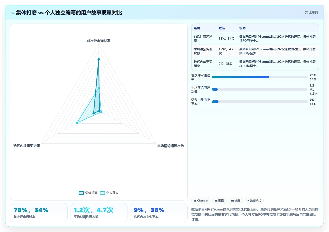Image resolution: width=329 pixels, height=232 pixels.
Task: Click 迭代内故事变更率 table row label
Action: pos(203,64)
